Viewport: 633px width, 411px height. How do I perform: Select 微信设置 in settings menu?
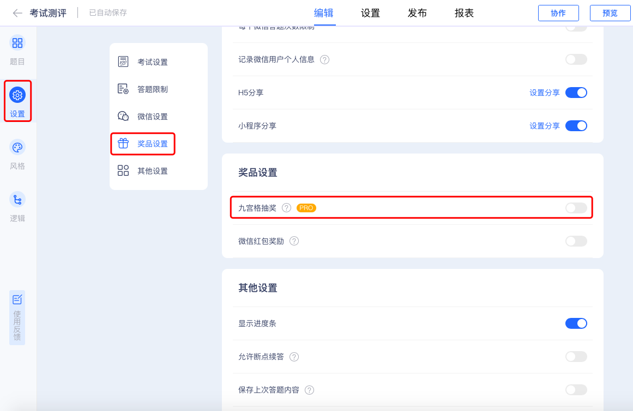pyautogui.click(x=153, y=116)
